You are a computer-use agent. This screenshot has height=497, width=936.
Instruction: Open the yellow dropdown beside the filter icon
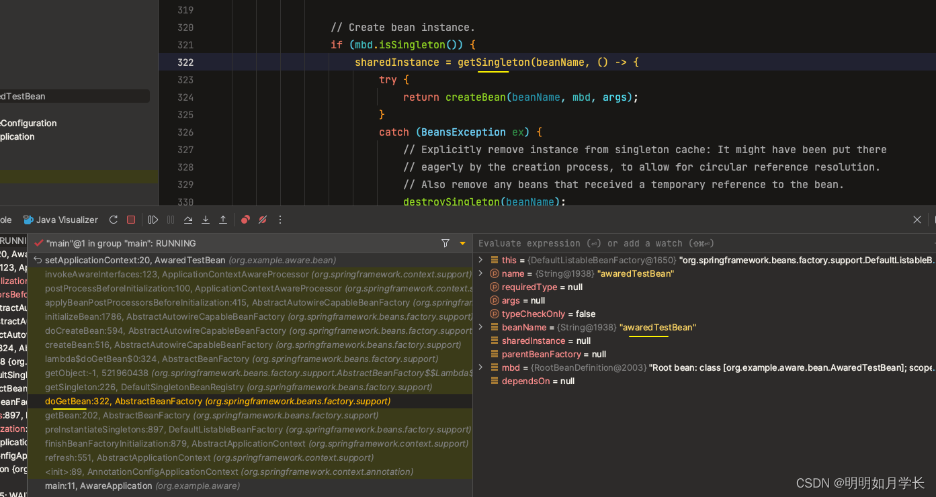pos(461,243)
